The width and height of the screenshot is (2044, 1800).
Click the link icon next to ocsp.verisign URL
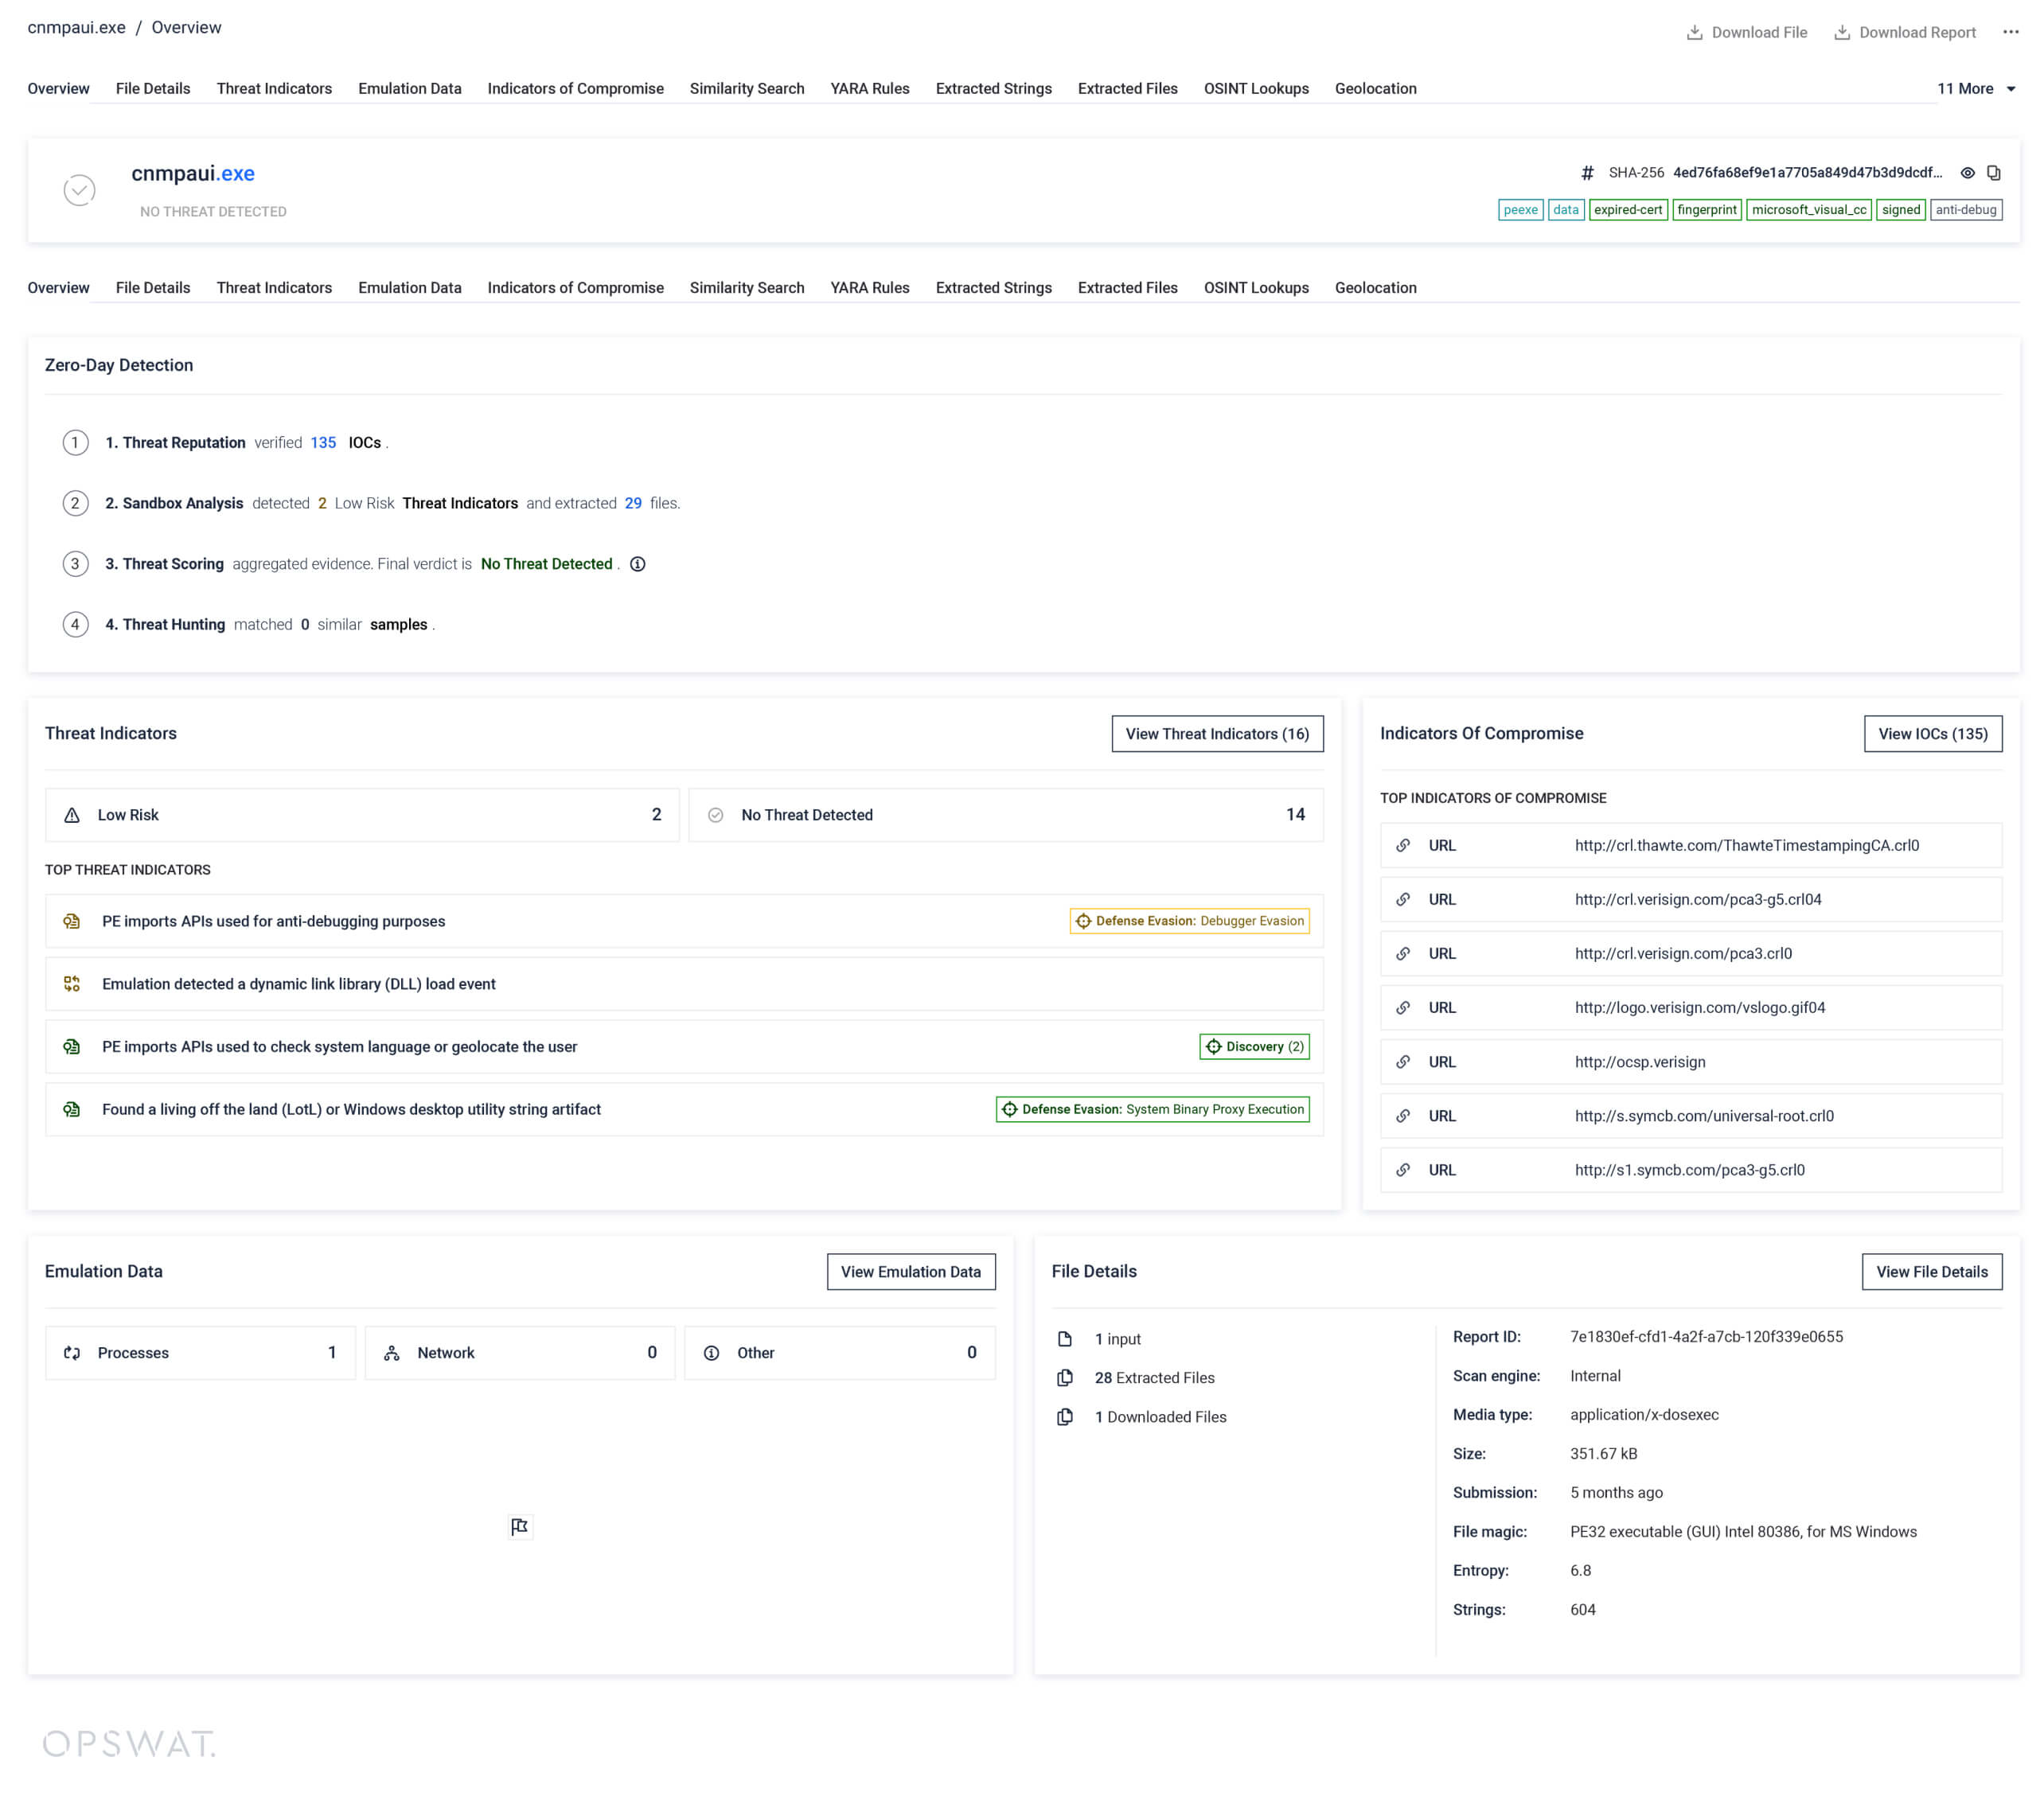coord(1403,1062)
